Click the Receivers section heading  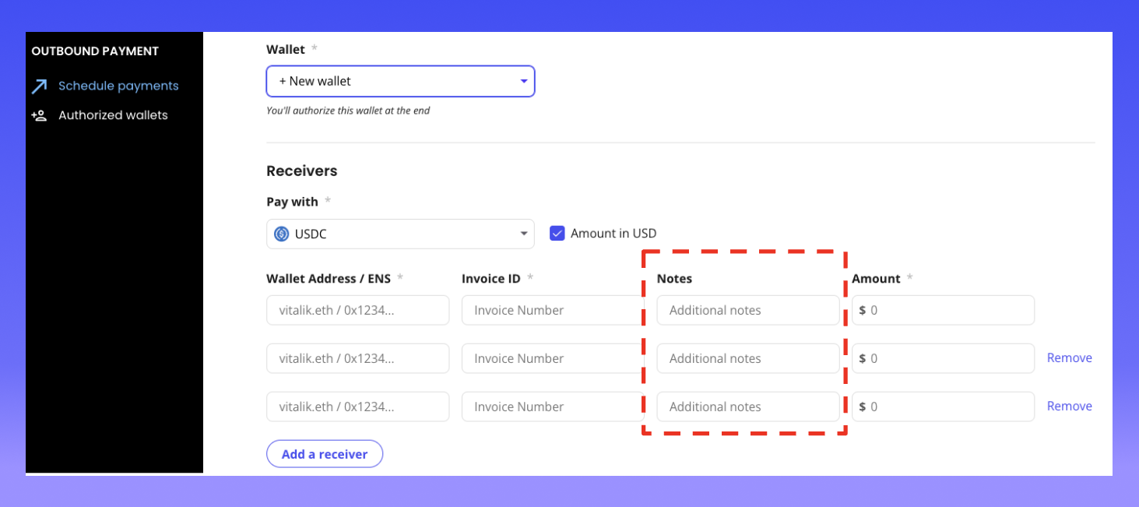pos(302,171)
